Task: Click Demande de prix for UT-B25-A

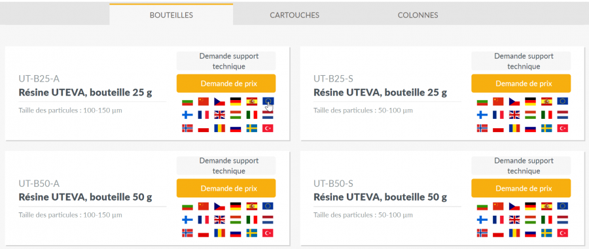Action: [226, 83]
